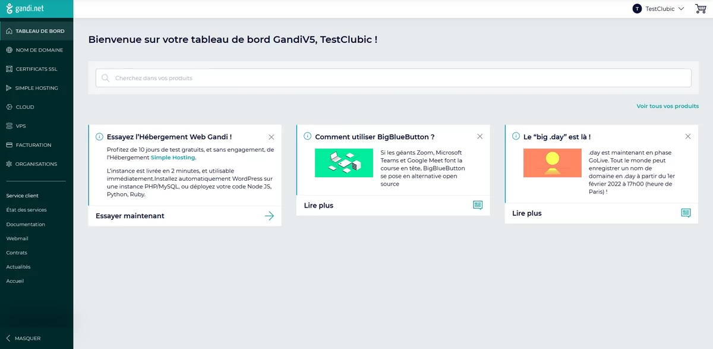Click the gandi.net logo
The image size is (713, 349).
pos(25,9)
